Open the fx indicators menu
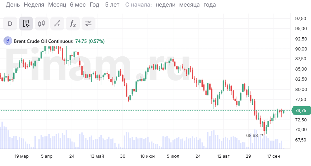Screen dimensions: 311x166 click(x=73, y=24)
